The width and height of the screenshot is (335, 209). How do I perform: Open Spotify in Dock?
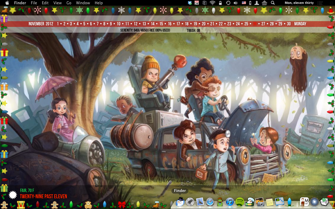(240, 202)
